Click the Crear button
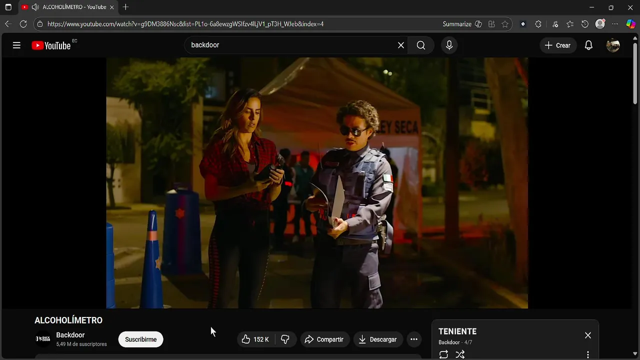The width and height of the screenshot is (640, 360). click(557, 45)
